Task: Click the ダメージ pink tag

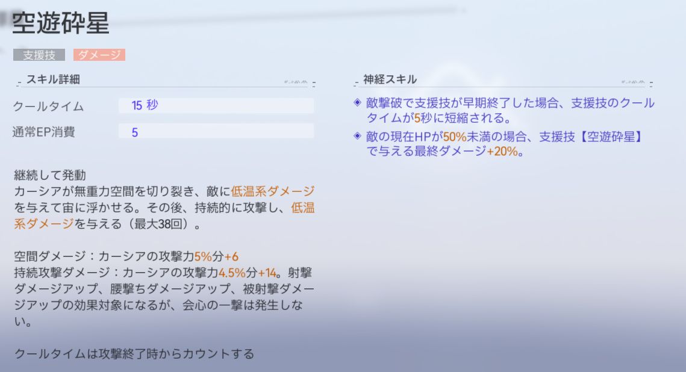Action: pos(99,55)
